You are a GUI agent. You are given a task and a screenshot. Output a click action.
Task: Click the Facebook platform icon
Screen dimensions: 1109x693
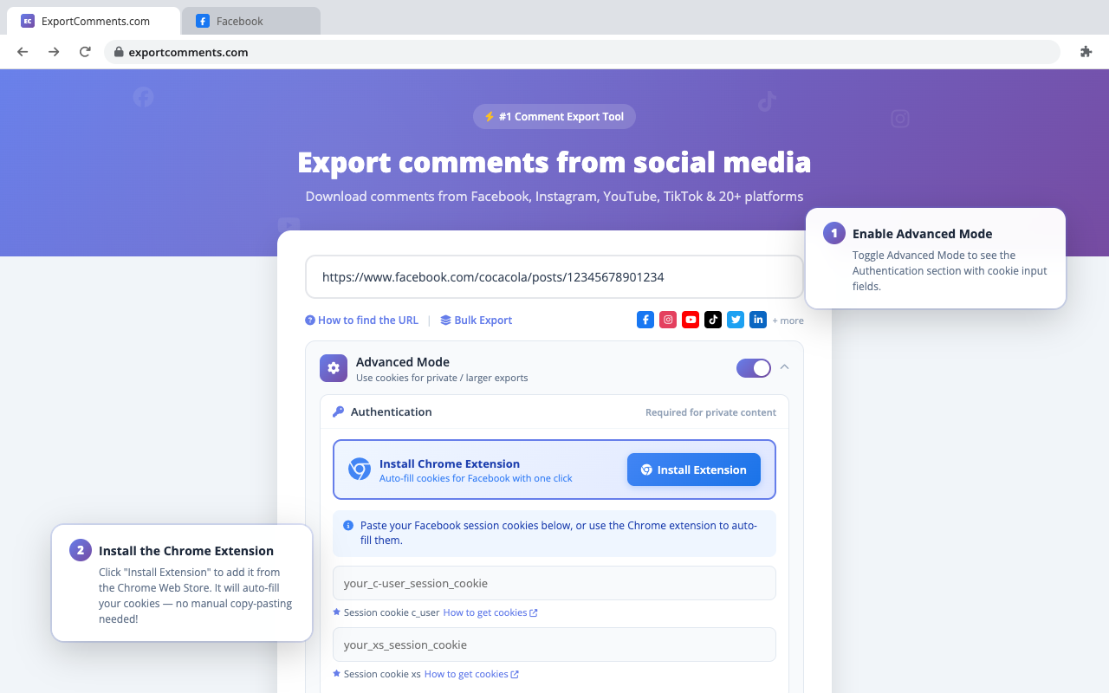(x=645, y=320)
